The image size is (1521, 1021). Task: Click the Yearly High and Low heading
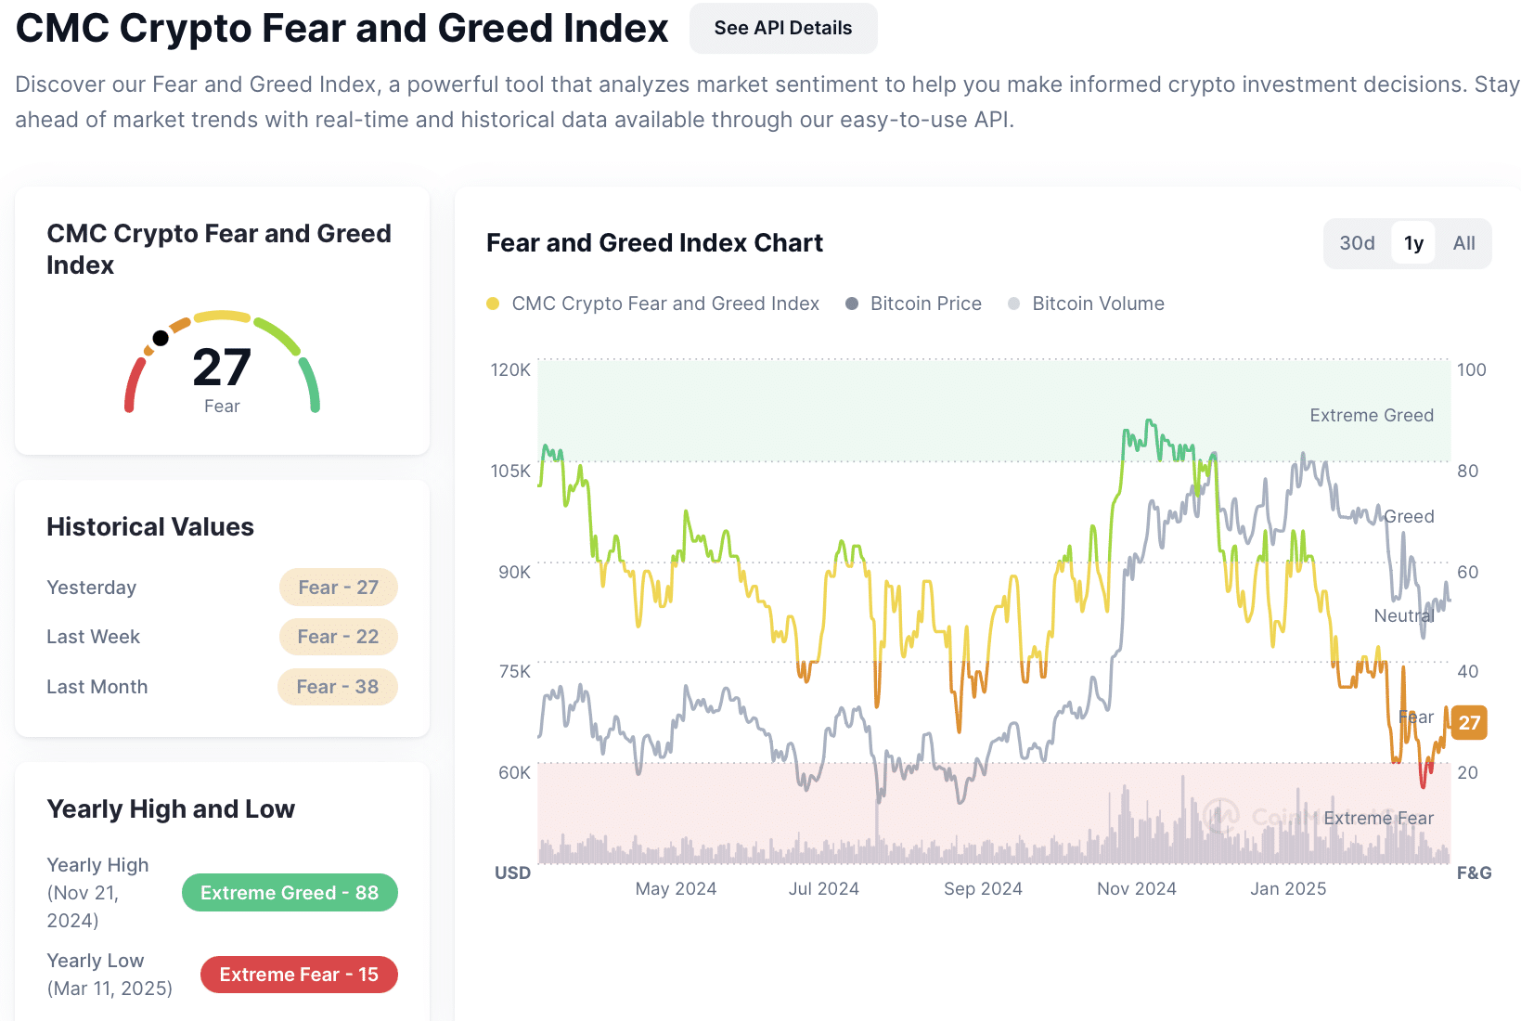(171, 808)
